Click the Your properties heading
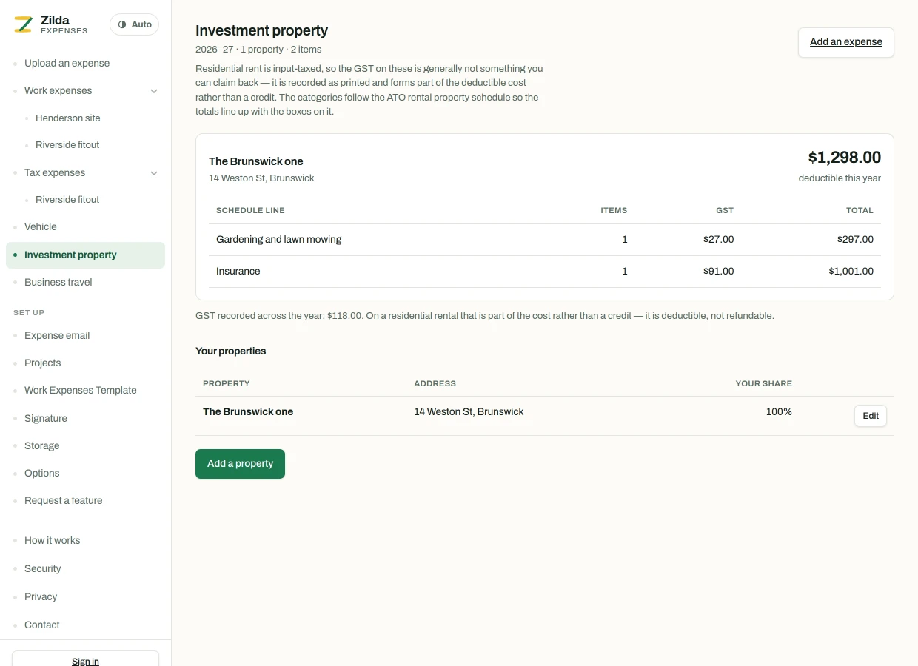 pyautogui.click(x=230, y=351)
